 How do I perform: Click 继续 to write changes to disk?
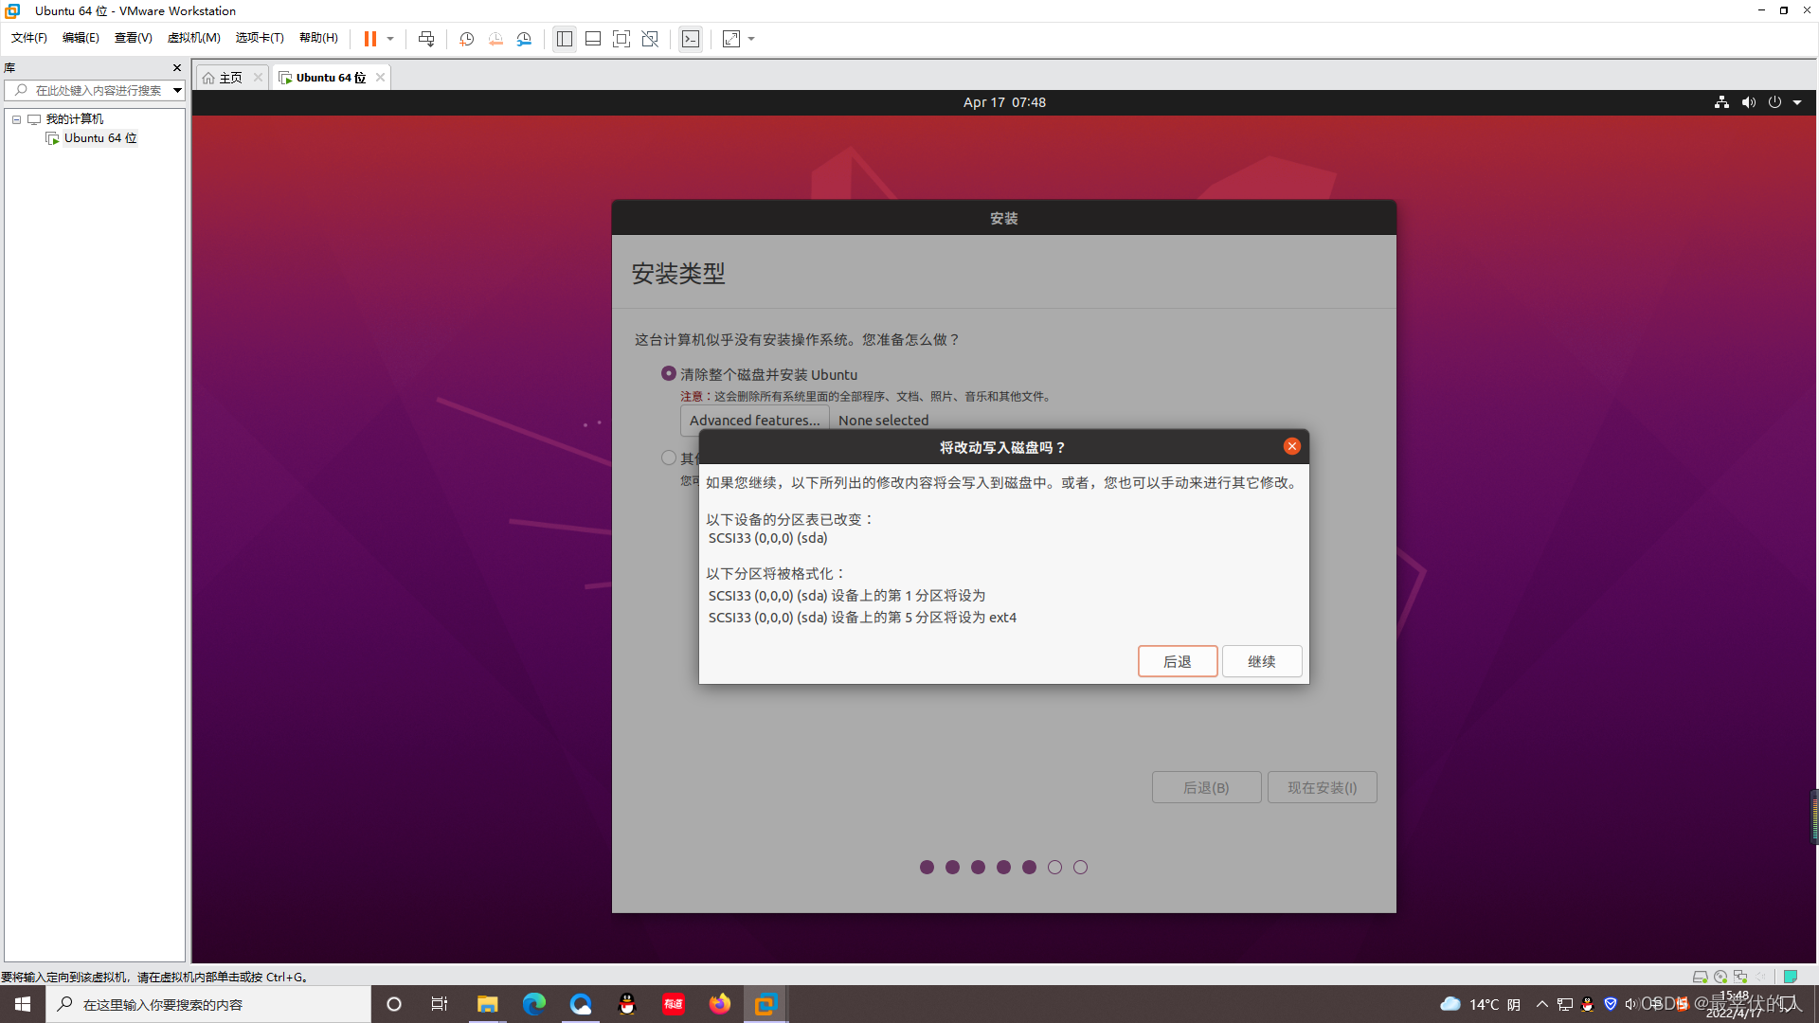coord(1262,661)
